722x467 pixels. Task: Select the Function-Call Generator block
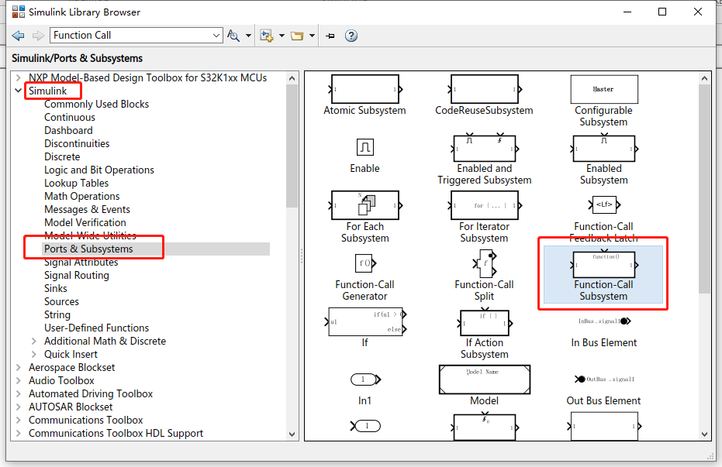pos(364,263)
